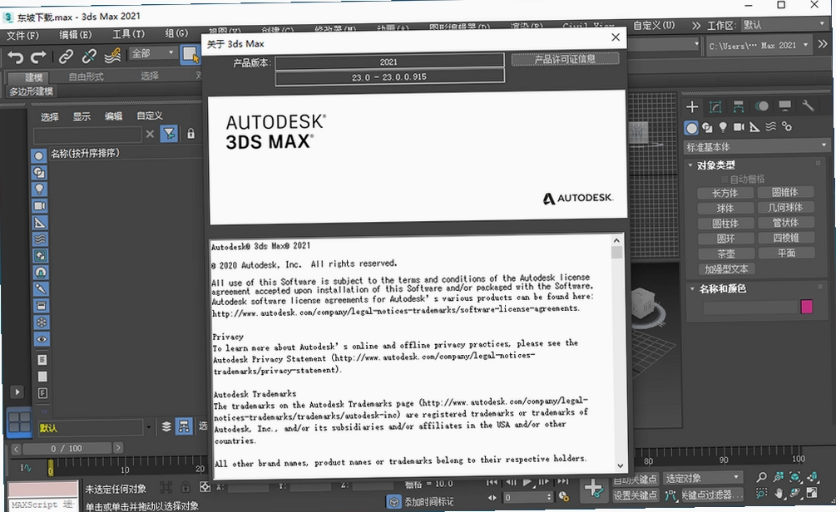The image size is (836, 512).
Task: Click the 几何球体 geosphere button
Action: pos(785,207)
